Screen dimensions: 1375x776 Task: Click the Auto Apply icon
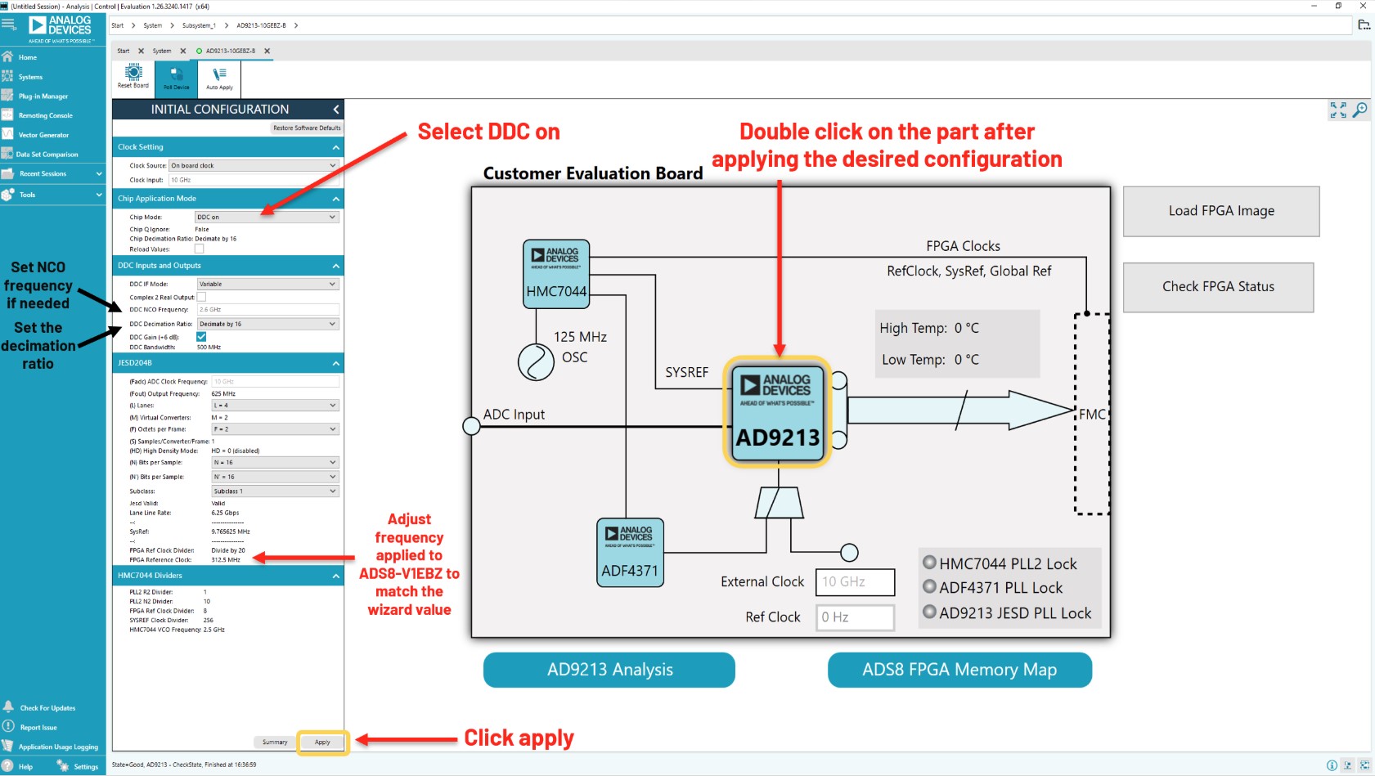point(218,78)
